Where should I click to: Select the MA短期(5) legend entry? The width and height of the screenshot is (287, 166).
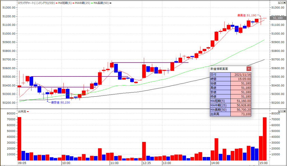point(66,3)
